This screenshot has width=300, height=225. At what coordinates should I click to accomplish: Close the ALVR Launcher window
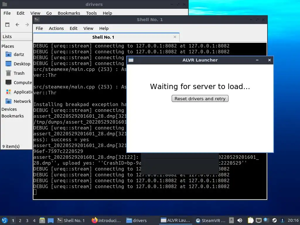pos(270,60)
